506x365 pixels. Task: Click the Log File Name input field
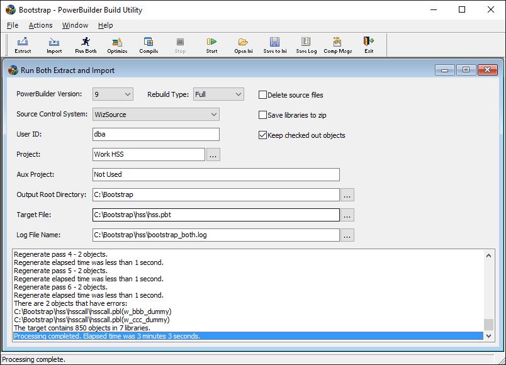[x=216, y=235]
